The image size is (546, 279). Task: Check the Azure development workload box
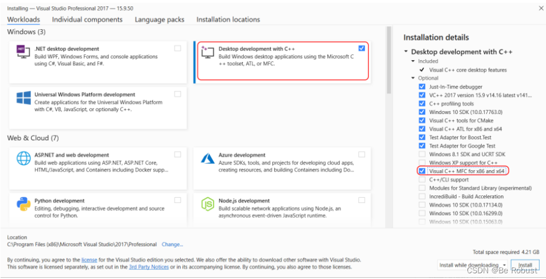pyautogui.click(x=362, y=155)
